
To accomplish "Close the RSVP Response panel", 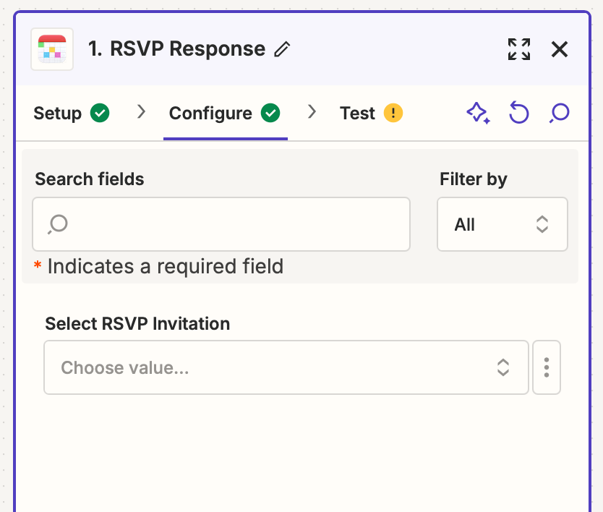I will click(559, 49).
